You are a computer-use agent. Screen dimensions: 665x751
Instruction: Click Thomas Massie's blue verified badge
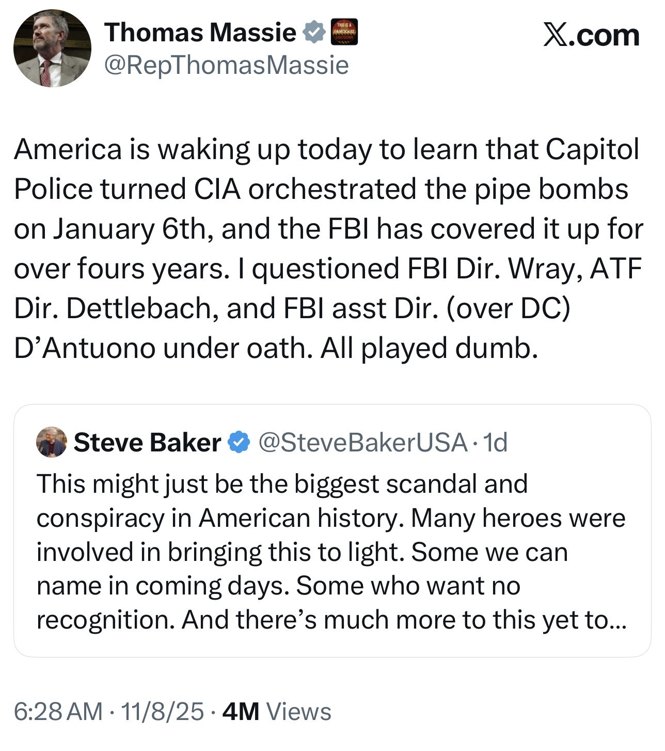coord(313,33)
